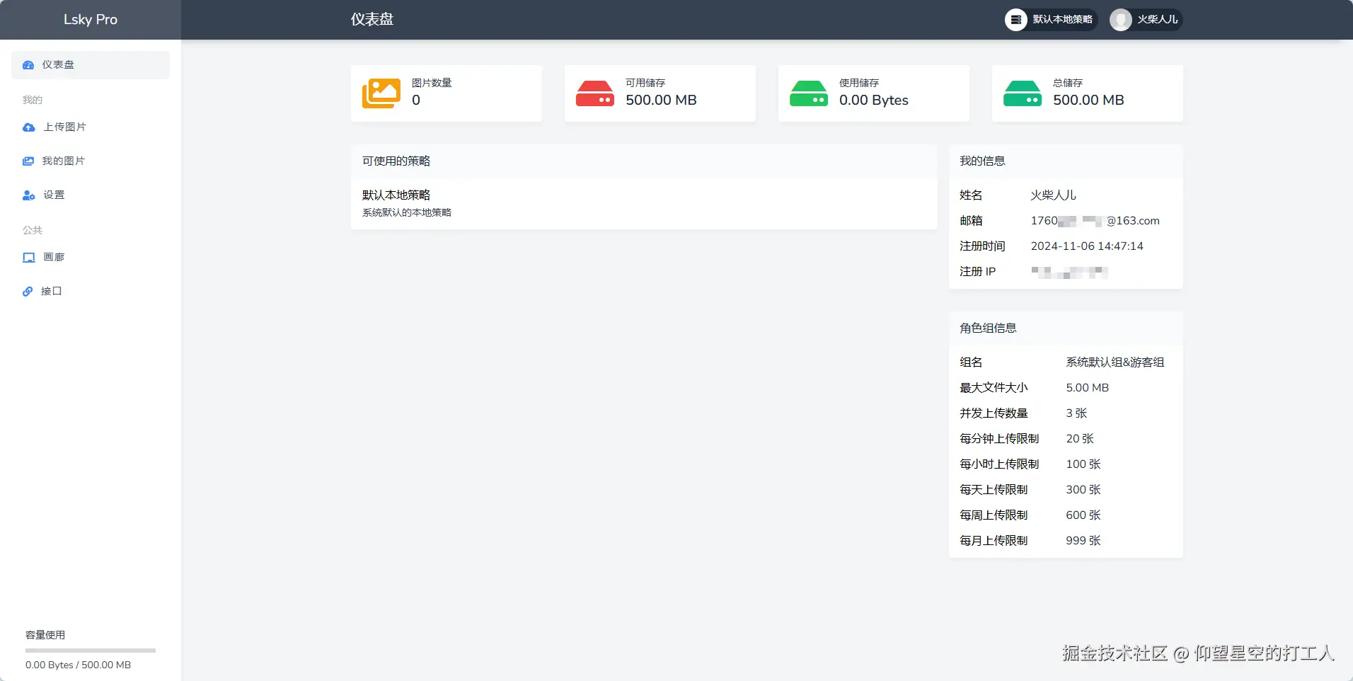Click the API link chain icon
The width and height of the screenshot is (1353, 681).
coord(28,292)
